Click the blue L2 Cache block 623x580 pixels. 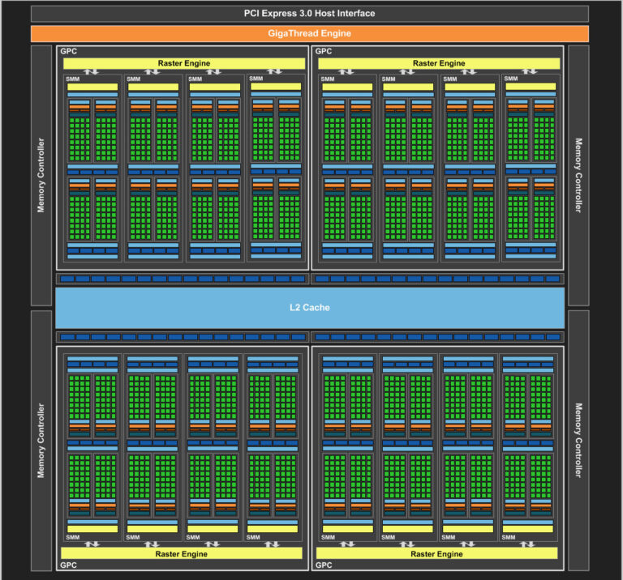click(310, 308)
